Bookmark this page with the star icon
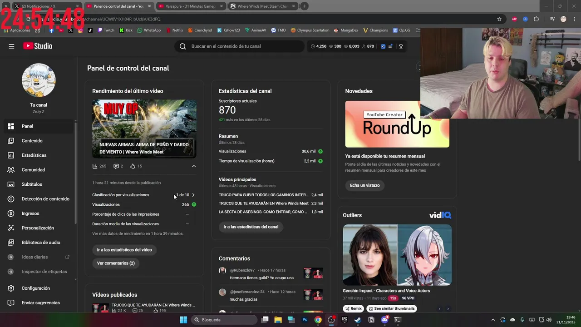 (499, 19)
